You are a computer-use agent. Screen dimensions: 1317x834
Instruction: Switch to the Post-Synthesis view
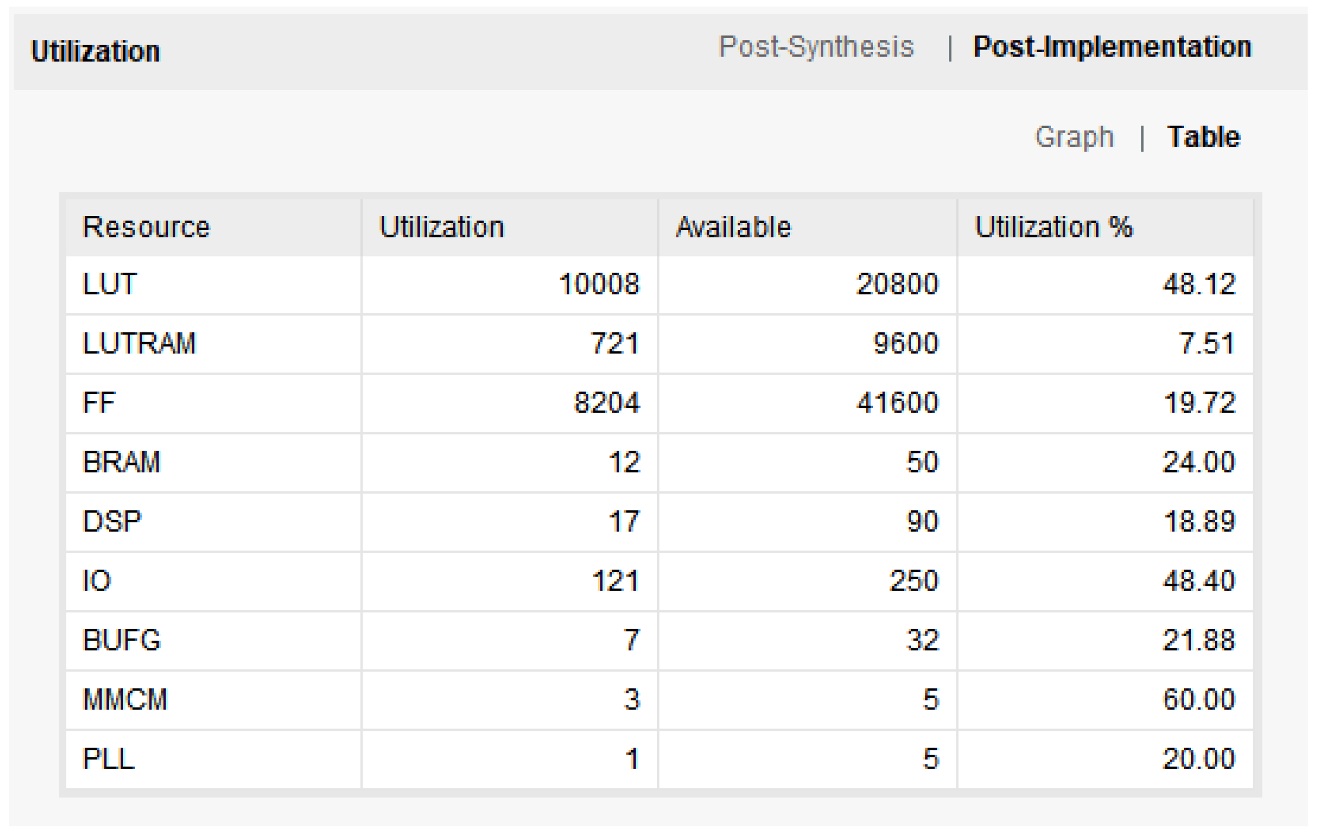(815, 47)
